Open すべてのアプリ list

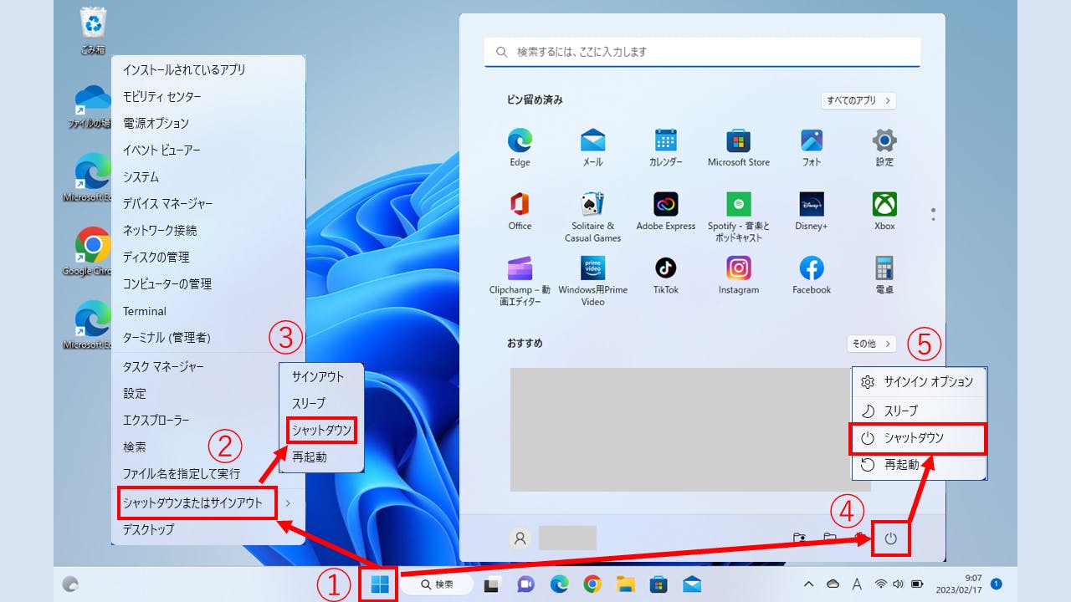tap(858, 100)
